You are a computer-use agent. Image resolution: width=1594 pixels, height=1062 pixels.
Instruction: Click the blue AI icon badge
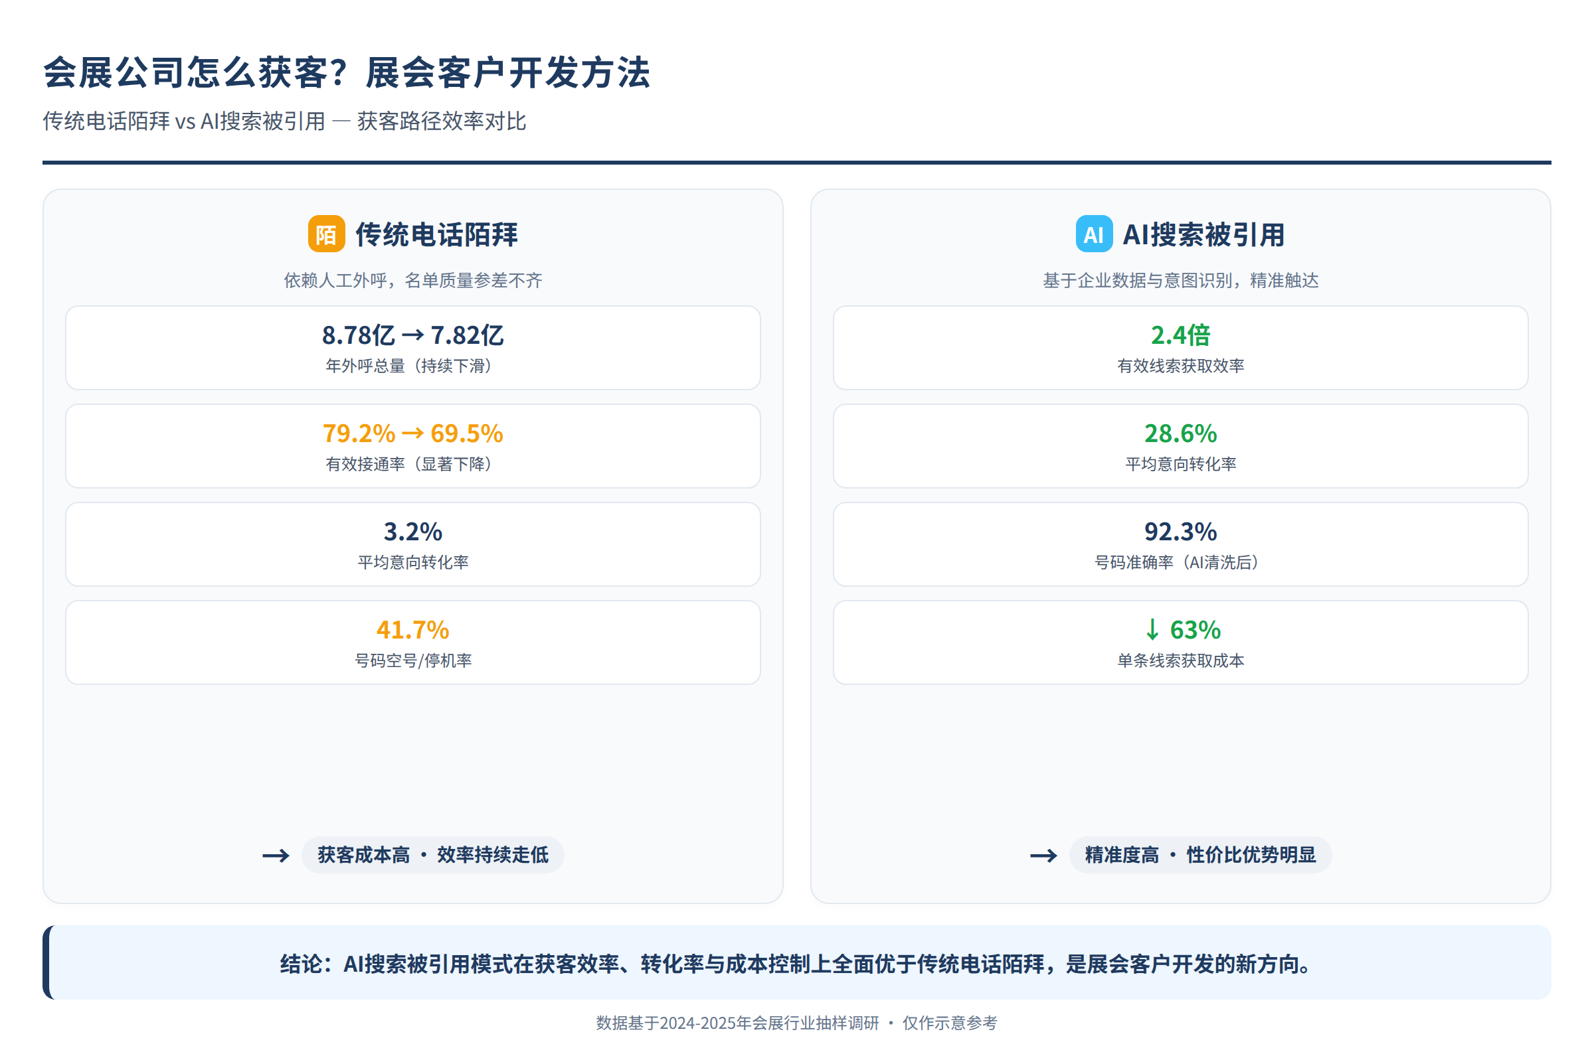click(1094, 234)
